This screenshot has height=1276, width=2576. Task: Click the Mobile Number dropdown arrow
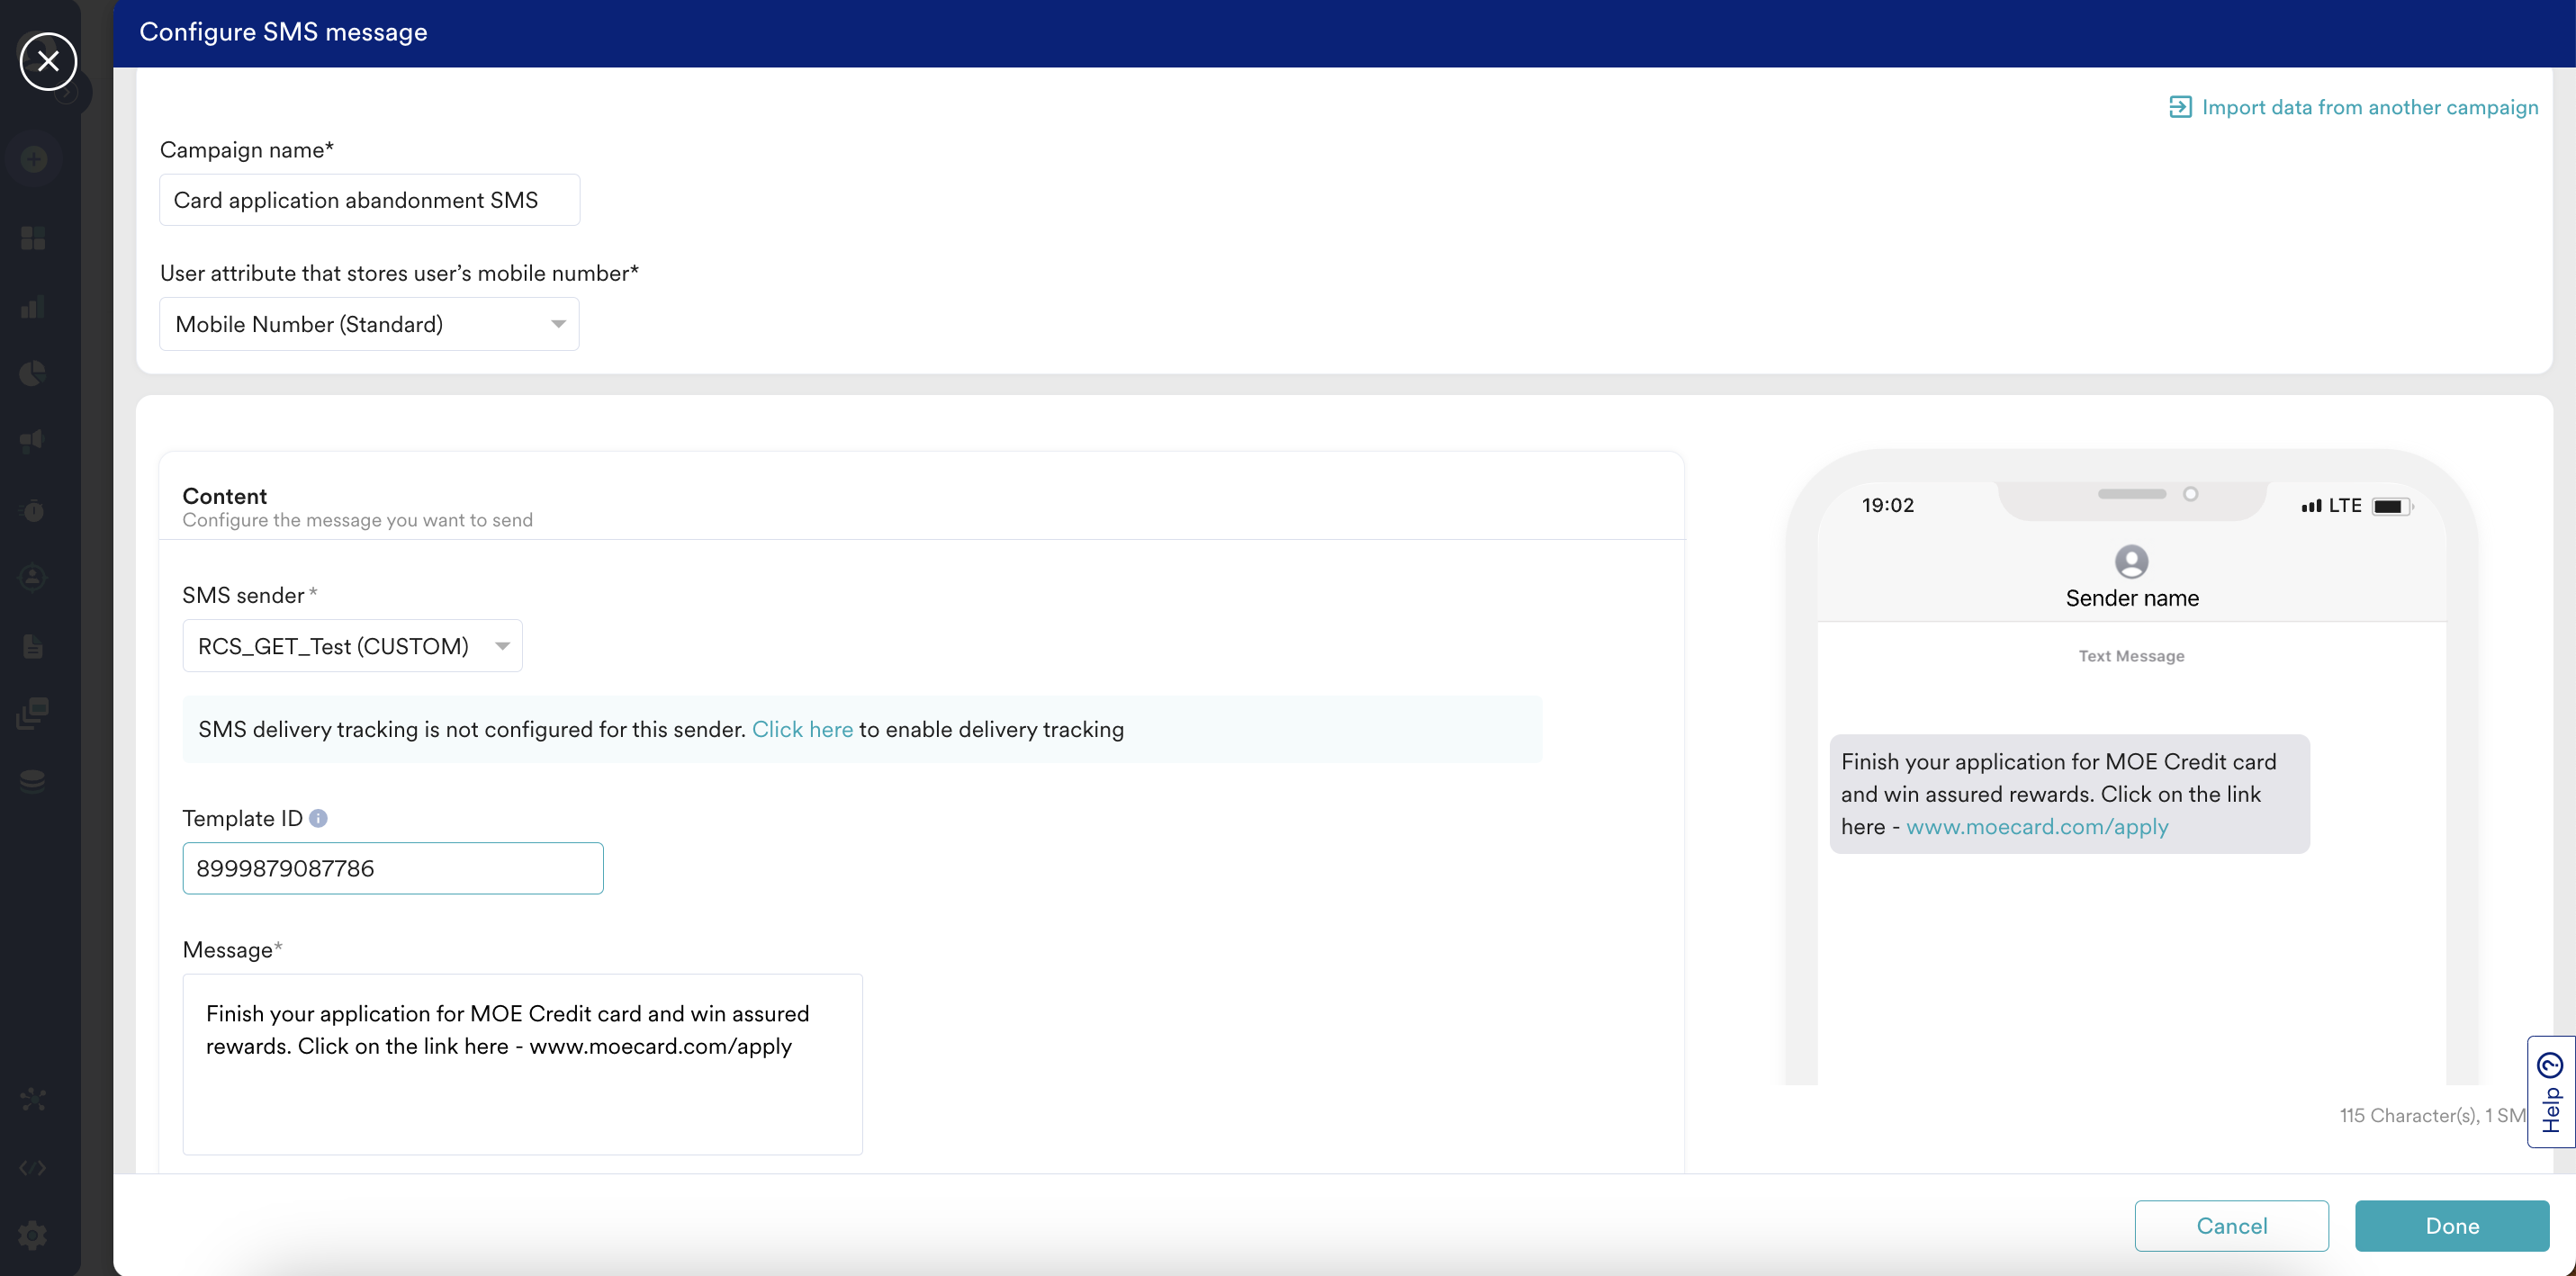click(558, 324)
